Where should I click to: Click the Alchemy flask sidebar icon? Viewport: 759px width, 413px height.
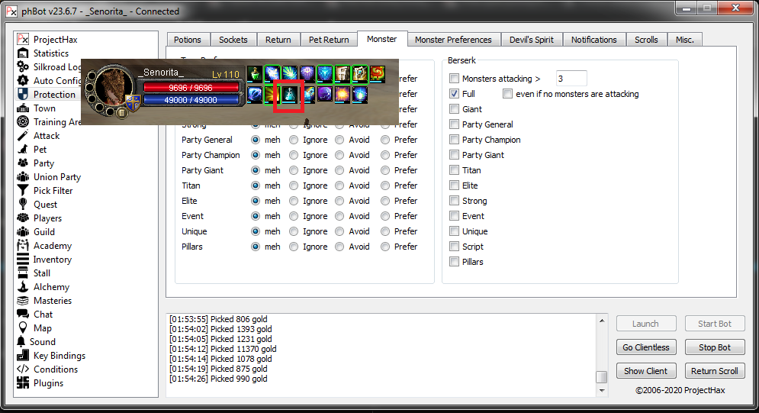[23, 287]
